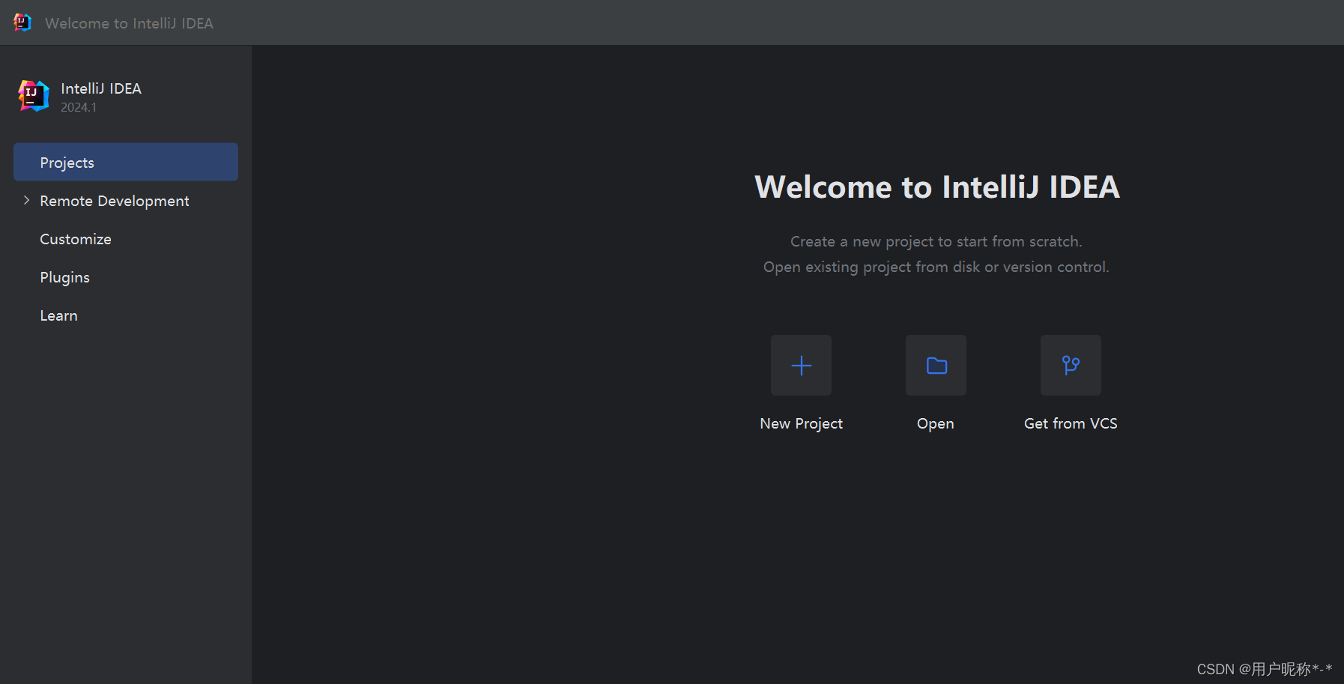
Task: Click the New Project plus icon
Action: tap(801, 365)
